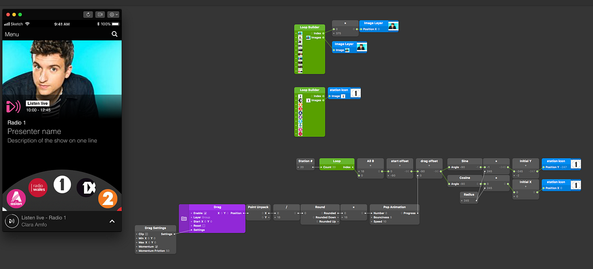The width and height of the screenshot is (593, 269).
Task: Tap the pink sounds play icon beside Listen live
Action: 13,106
